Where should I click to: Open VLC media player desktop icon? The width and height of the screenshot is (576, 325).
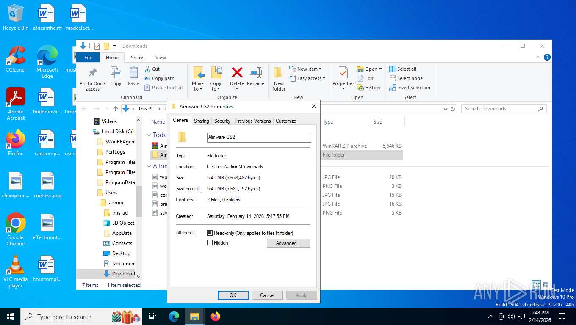(16, 272)
